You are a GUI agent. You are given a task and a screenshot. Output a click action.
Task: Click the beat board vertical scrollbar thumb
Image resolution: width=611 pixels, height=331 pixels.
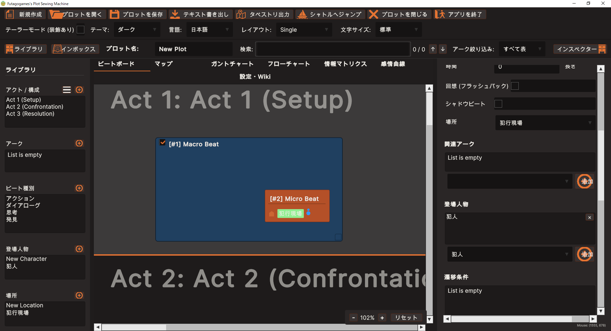click(430, 108)
